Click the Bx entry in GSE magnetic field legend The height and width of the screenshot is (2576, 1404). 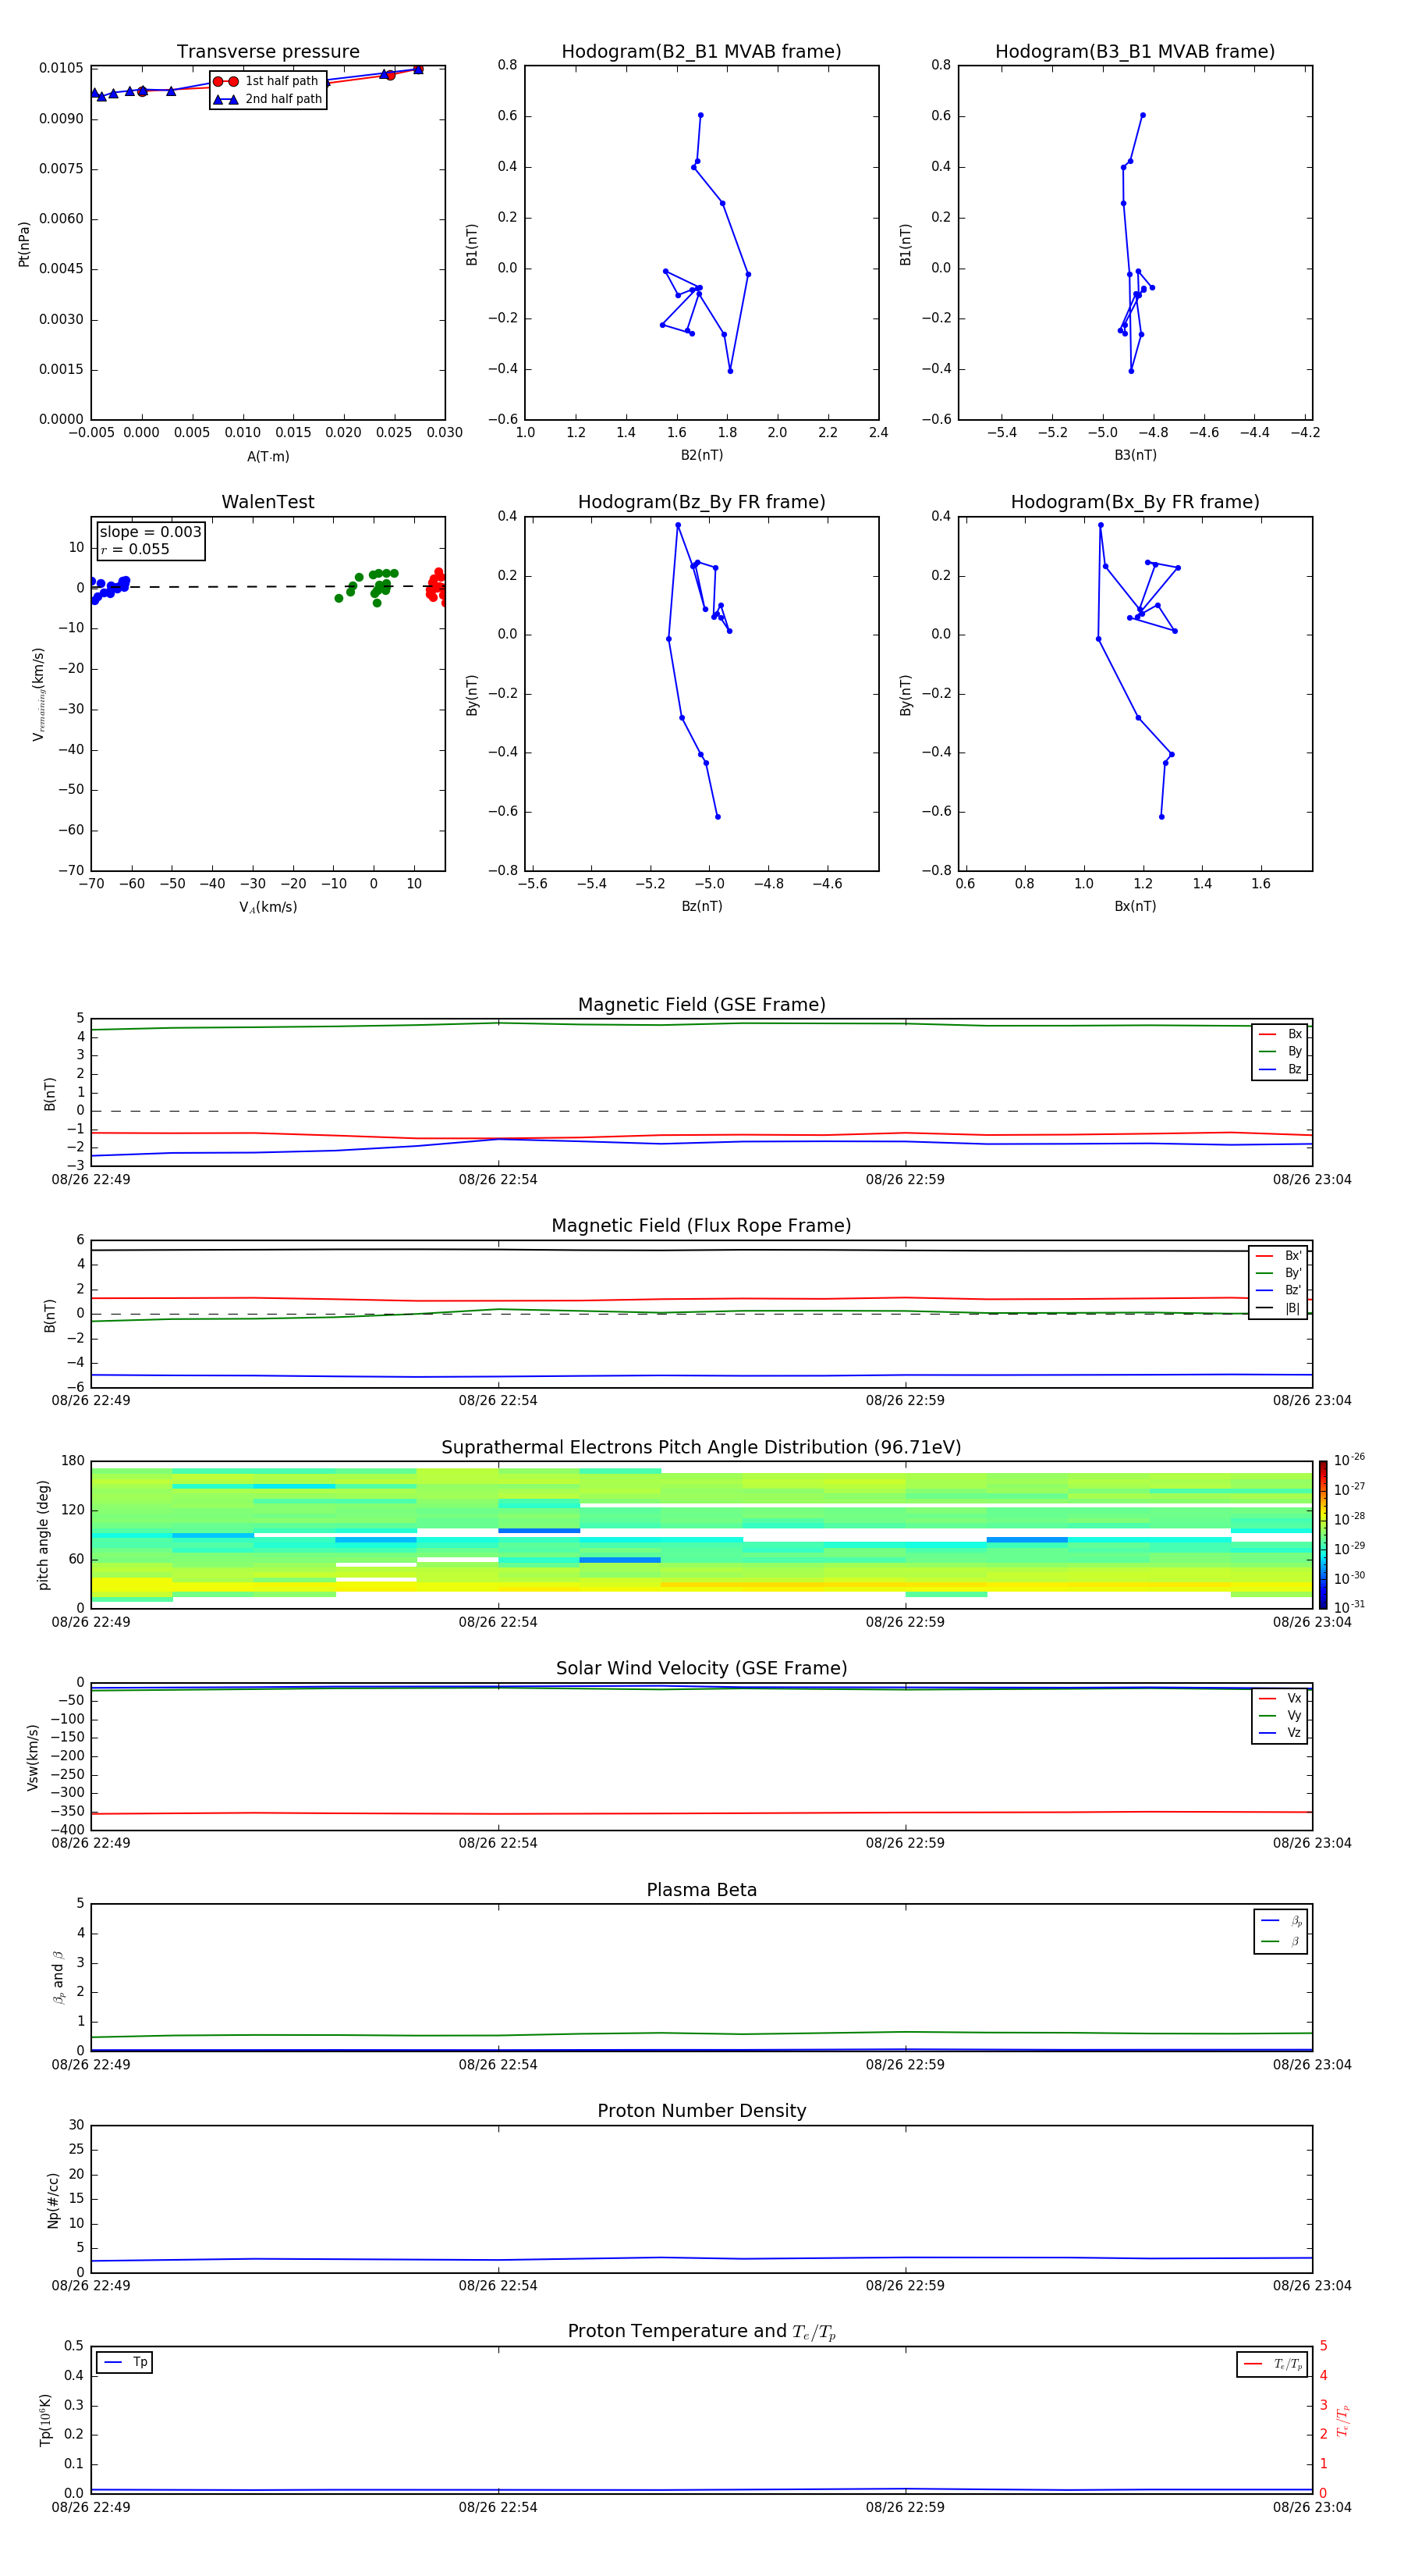pos(1280,1034)
